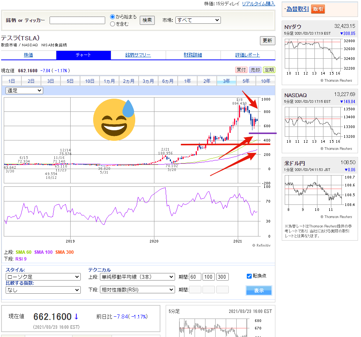Select the 1年 chart period
This screenshot has width=361, height=337.
coord(187,81)
